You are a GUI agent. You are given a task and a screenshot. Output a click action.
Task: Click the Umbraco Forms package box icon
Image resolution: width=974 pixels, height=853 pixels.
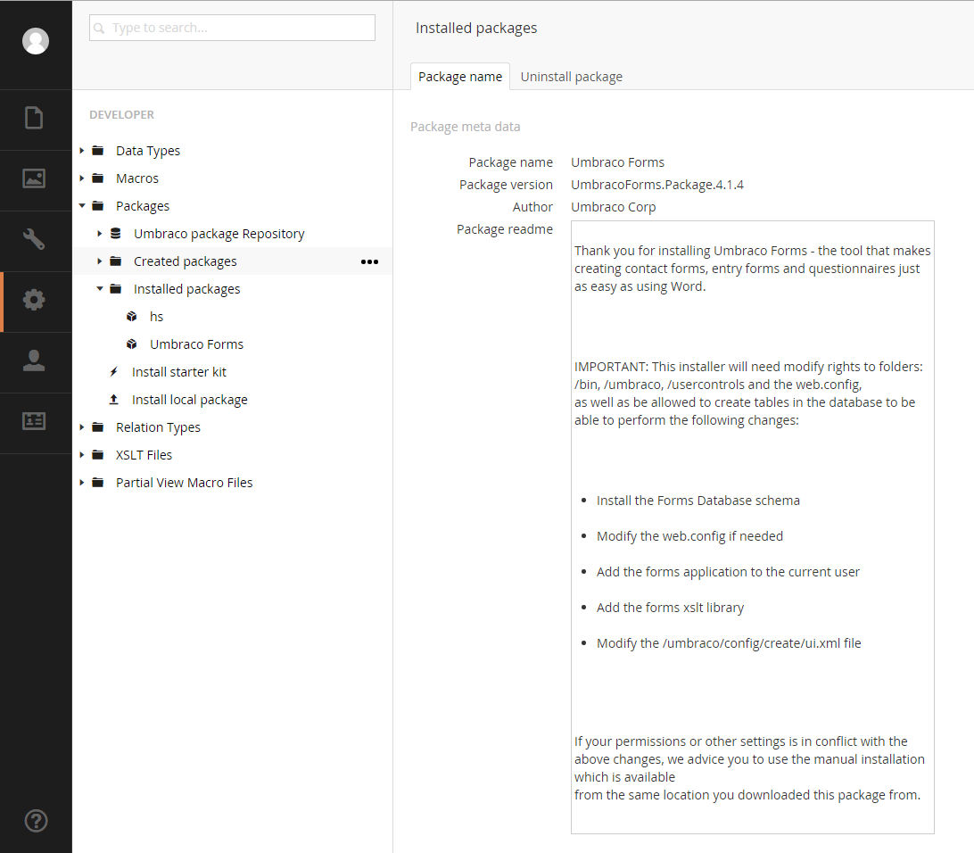pos(132,344)
